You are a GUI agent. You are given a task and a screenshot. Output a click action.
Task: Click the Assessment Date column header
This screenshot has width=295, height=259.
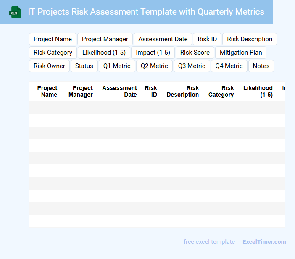120,91
